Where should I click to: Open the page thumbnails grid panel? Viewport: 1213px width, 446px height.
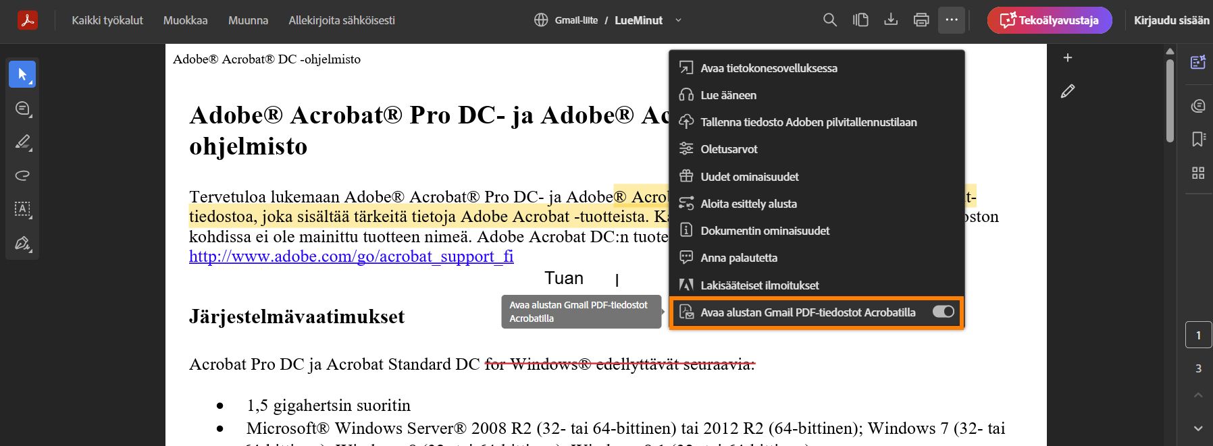[1198, 173]
